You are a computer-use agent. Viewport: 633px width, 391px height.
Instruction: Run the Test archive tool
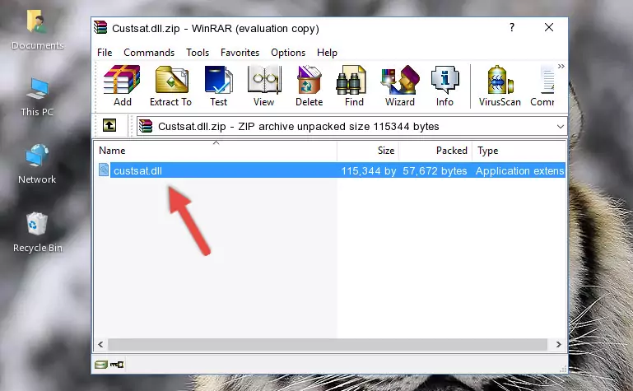coord(218,86)
